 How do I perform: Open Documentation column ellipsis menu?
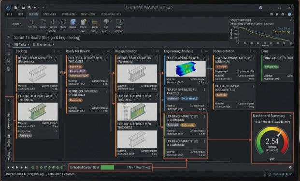coord(255,51)
